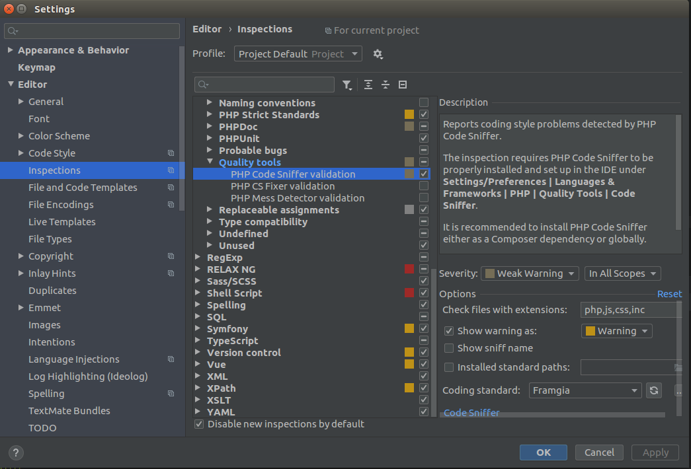Click the help question mark icon
The width and height of the screenshot is (691, 469).
coord(17,452)
